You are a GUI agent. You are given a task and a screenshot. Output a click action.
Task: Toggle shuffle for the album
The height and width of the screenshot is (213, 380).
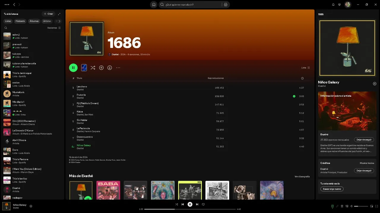pos(93,68)
